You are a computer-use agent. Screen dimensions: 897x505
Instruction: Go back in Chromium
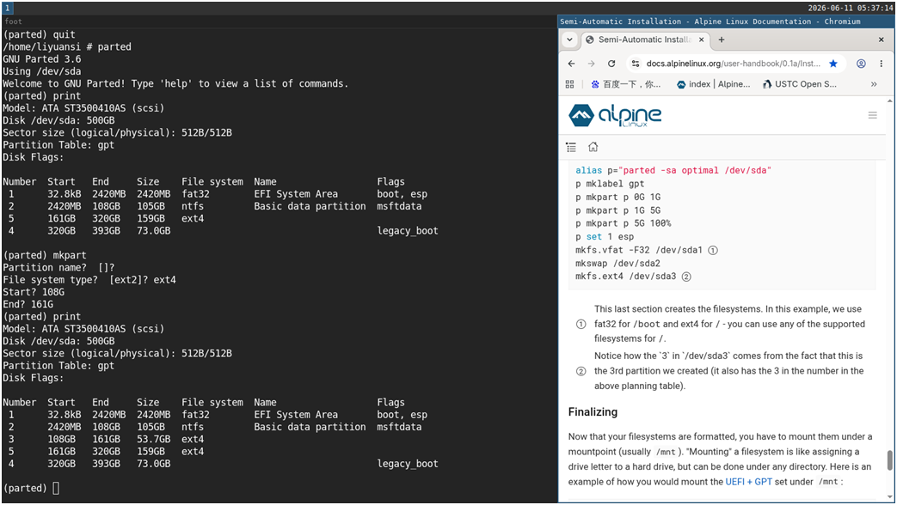pyautogui.click(x=571, y=64)
